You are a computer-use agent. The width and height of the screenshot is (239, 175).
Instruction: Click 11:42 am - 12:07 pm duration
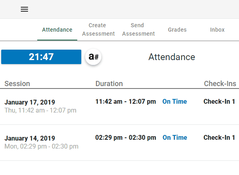(126, 102)
